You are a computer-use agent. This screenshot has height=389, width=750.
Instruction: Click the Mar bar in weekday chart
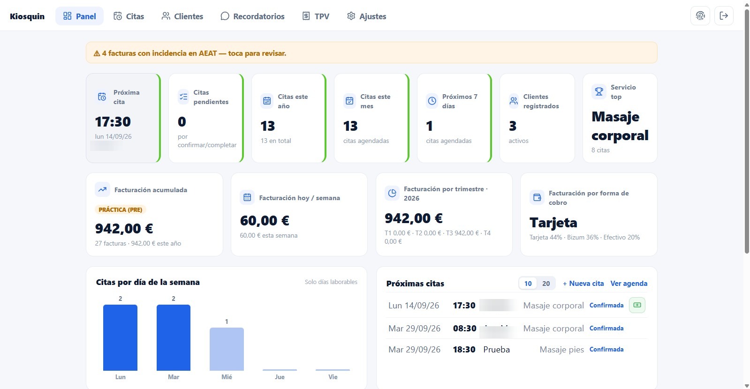pos(174,337)
